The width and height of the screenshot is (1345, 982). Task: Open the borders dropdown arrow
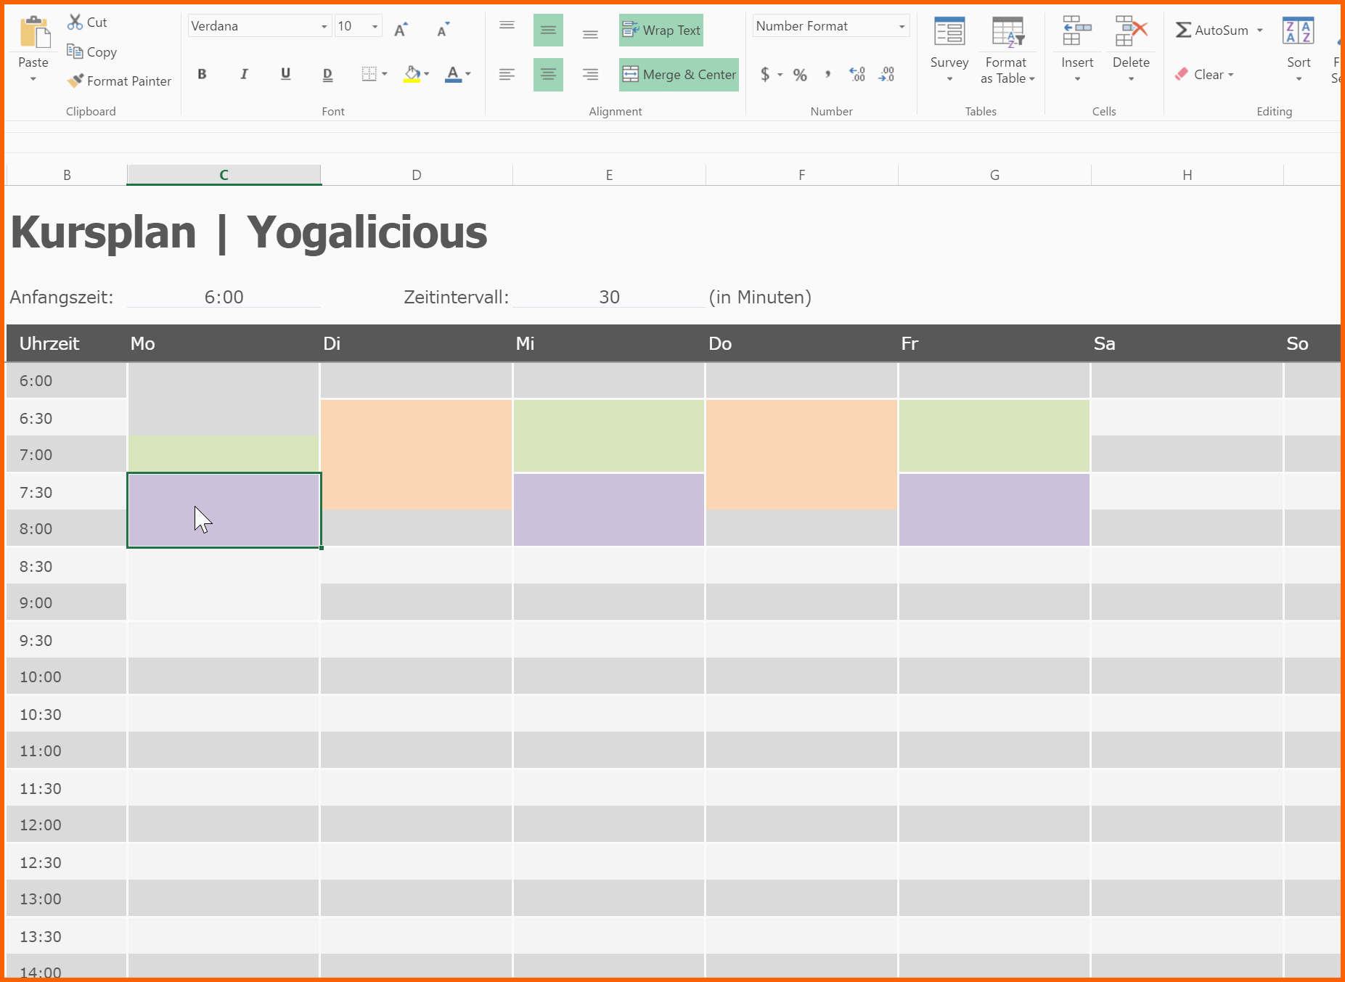coord(385,74)
